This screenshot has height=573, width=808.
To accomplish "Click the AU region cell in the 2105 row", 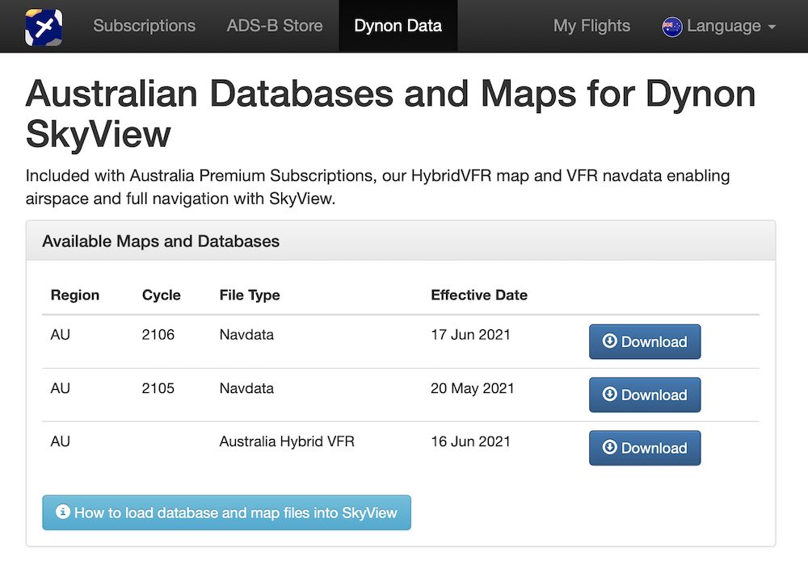I will click(61, 388).
